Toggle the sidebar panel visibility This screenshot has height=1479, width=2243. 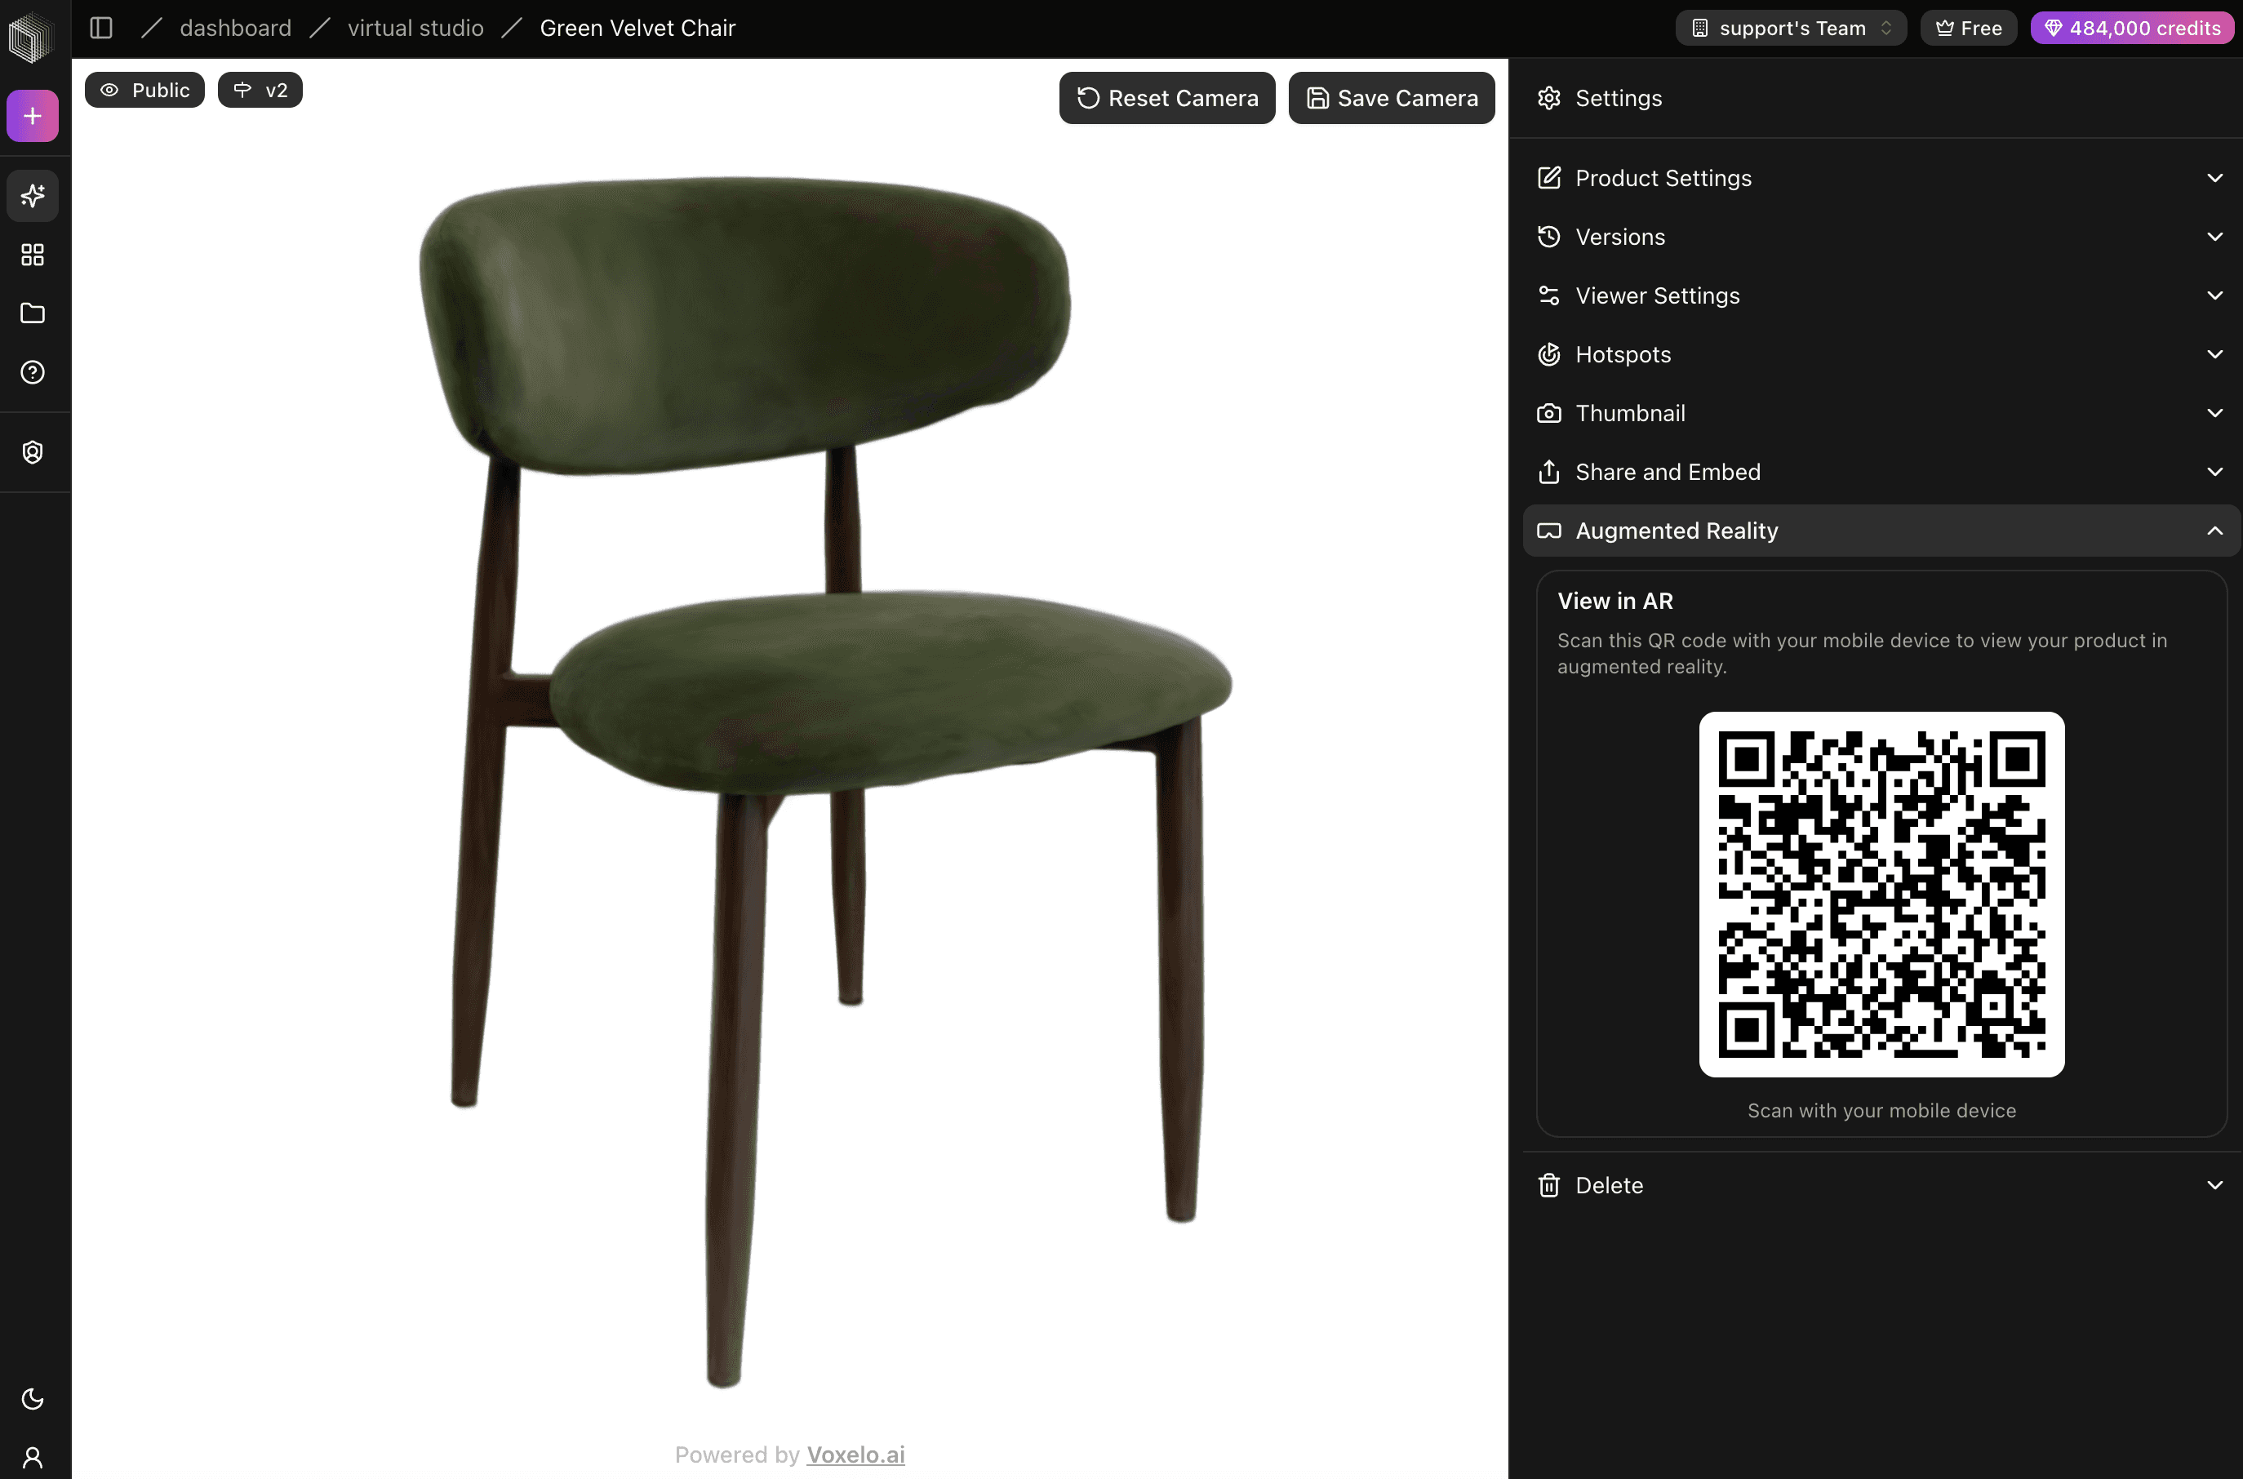click(100, 28)
